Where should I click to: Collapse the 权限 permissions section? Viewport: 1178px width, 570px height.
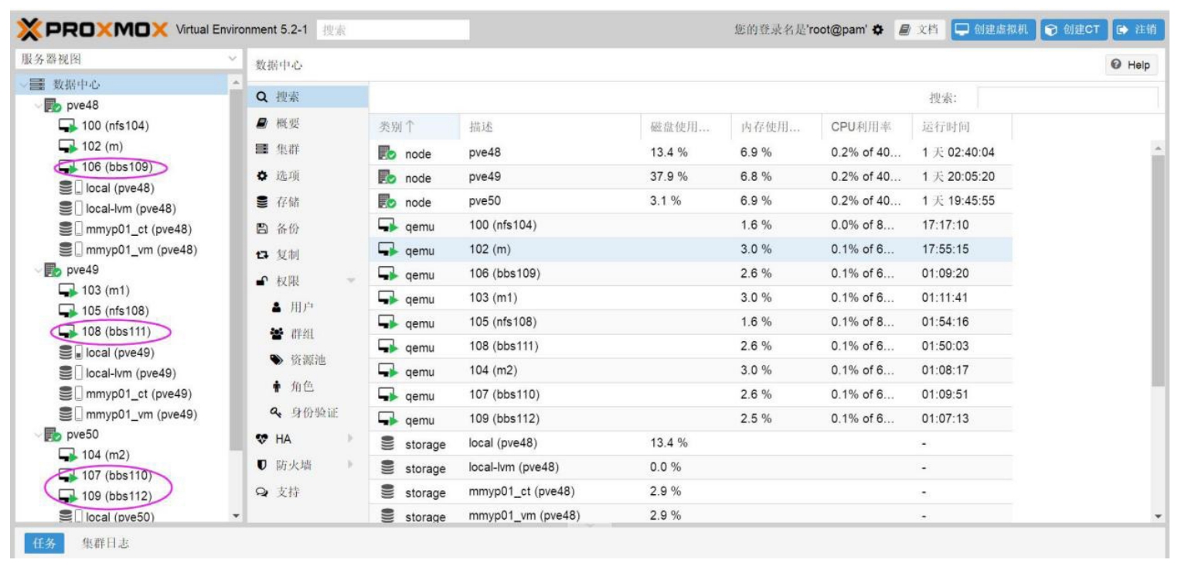coord(351,282)
